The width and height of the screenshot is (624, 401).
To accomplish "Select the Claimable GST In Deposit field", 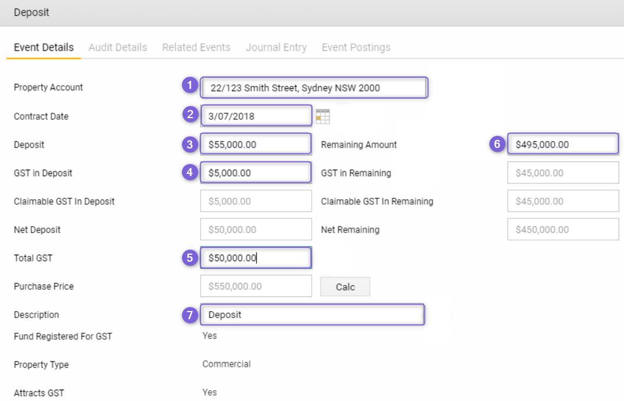I will point(256,201).
